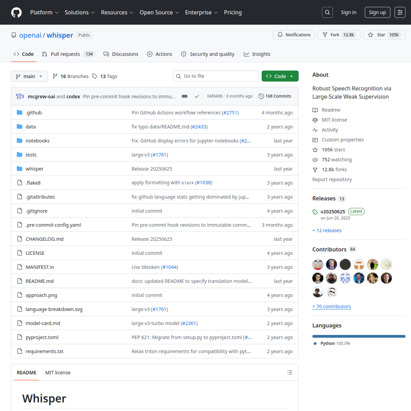Click the history clock icon beside 168 Commits
Viewport: 411px width, 411px height.
click(x=261, y=96)
